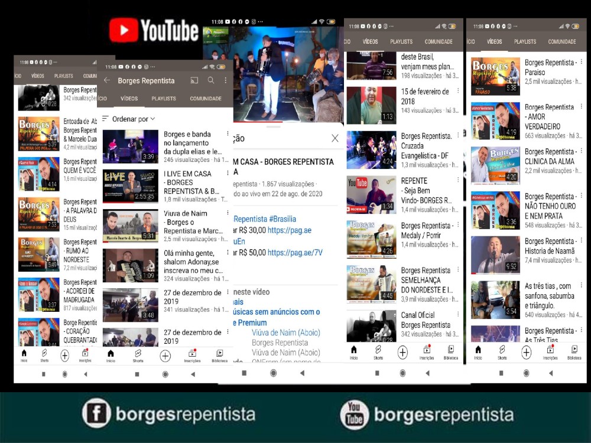Viewport: 591px width, 443px height.
Task: Open RUMO AO NORDESTE video title
Action: [80, 251]
